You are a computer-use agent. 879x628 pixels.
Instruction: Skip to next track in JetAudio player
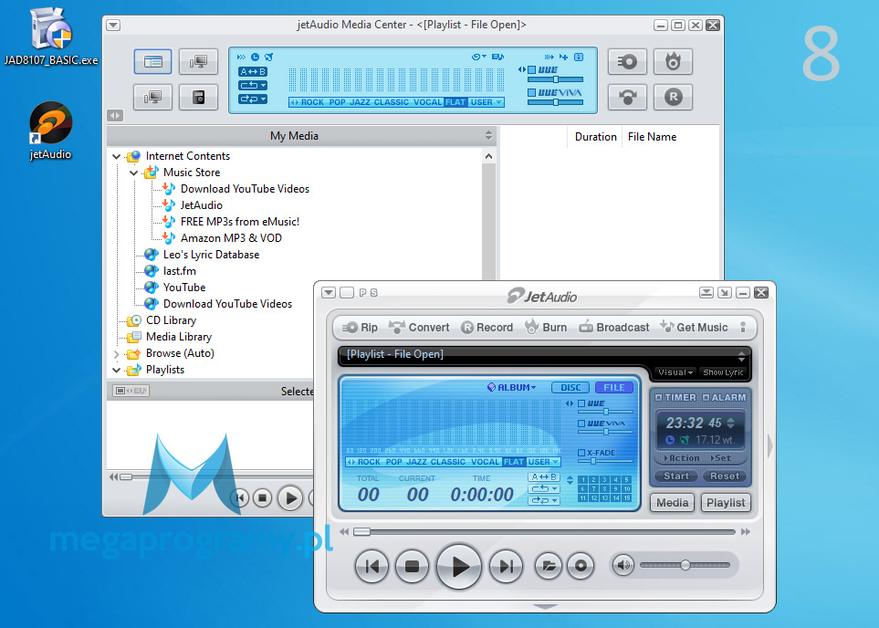(507, 566)
